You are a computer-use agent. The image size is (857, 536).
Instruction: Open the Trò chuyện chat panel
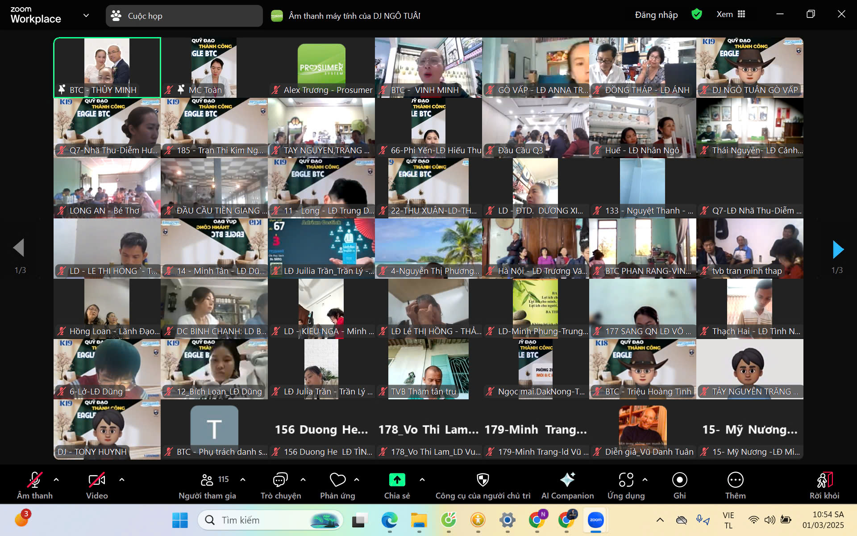point(280,480)
